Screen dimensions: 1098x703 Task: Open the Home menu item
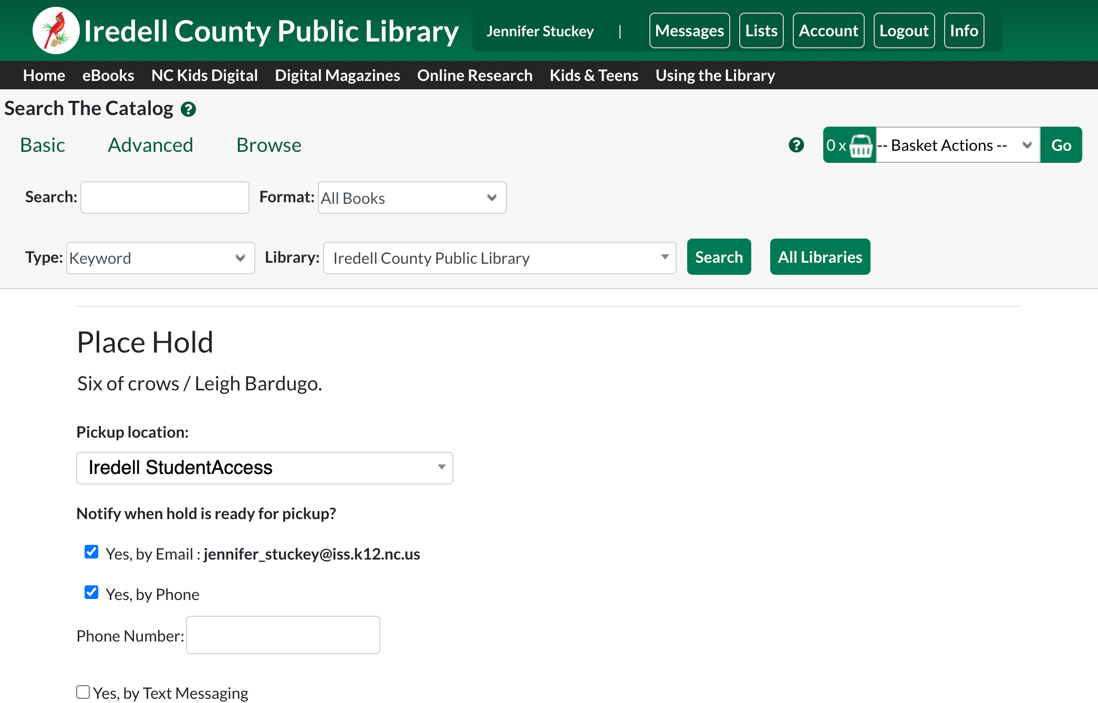(44, 75)
